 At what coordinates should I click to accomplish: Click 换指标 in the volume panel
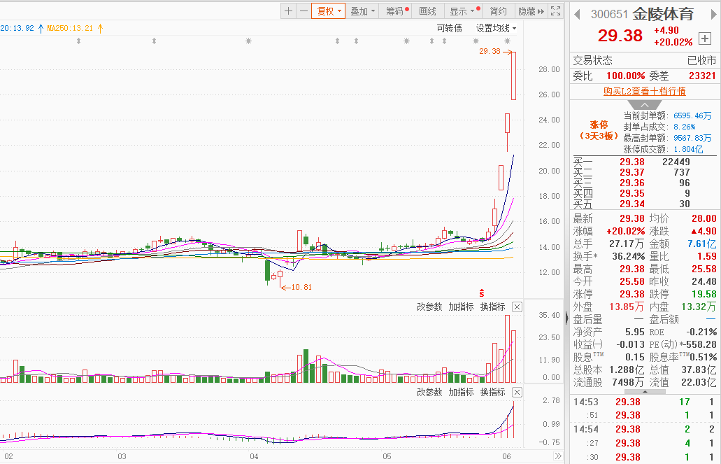click(492, 307)
